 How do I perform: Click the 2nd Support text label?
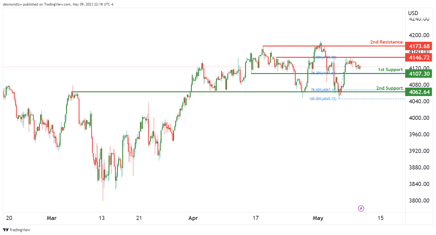(x=389, y=88)
